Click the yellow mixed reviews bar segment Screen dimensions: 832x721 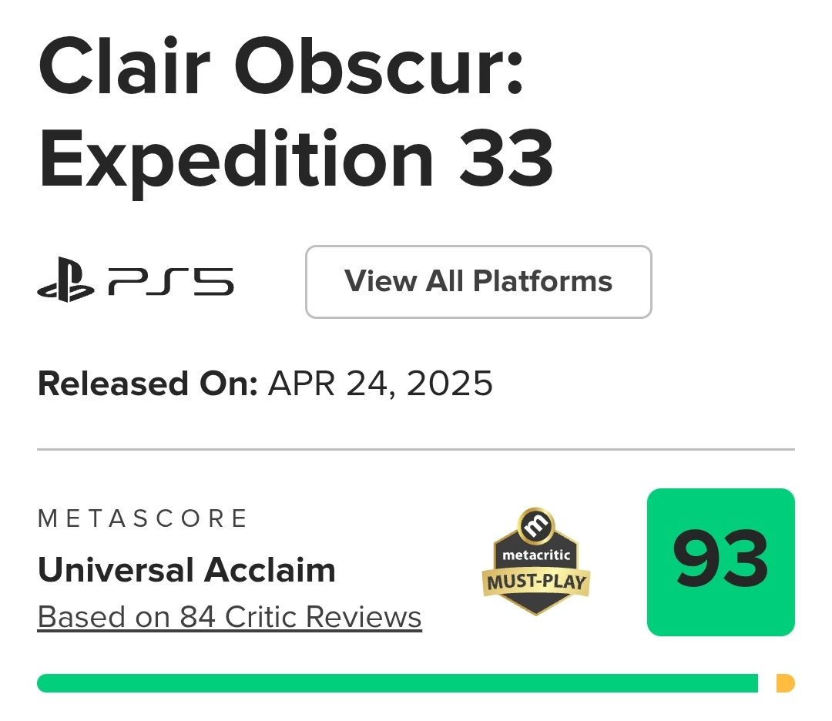click(x=785, y=683)
